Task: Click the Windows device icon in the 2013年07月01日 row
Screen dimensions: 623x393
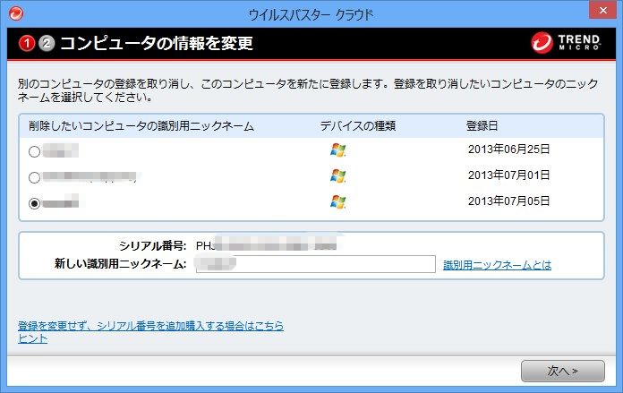Action: [x=338, y=176]
